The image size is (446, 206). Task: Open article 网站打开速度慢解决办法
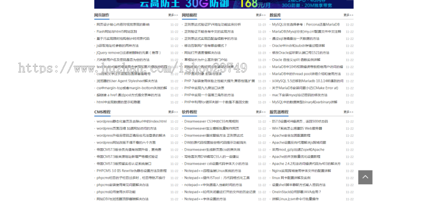(x=202, y=53)
